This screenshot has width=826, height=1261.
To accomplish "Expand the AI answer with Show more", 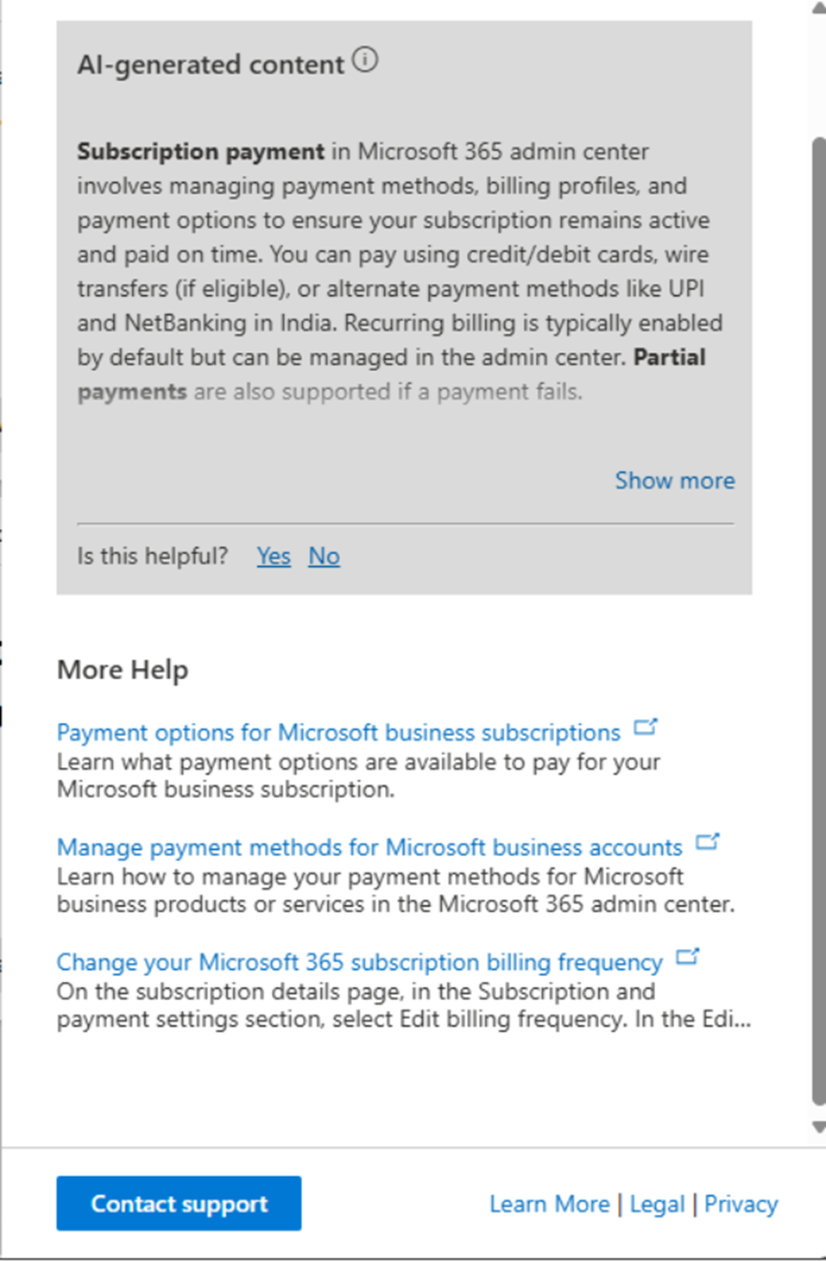I will point(675,480).
